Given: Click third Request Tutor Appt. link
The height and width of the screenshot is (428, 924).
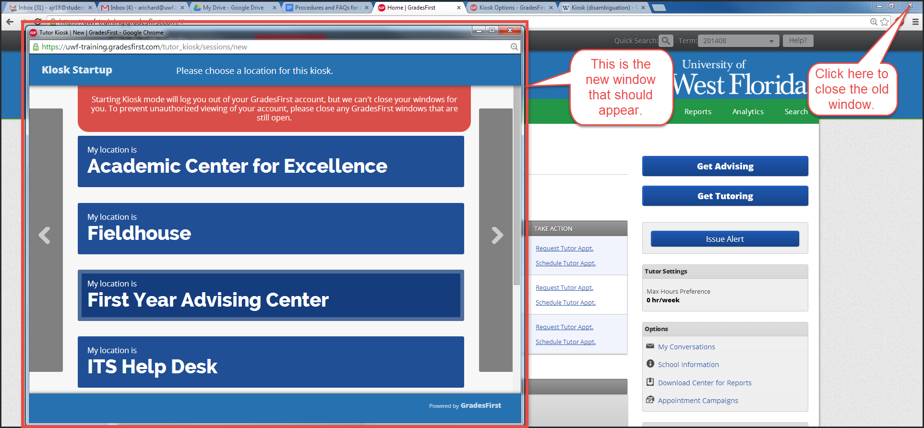Looking at the screenshot, I should pos(564,327).
